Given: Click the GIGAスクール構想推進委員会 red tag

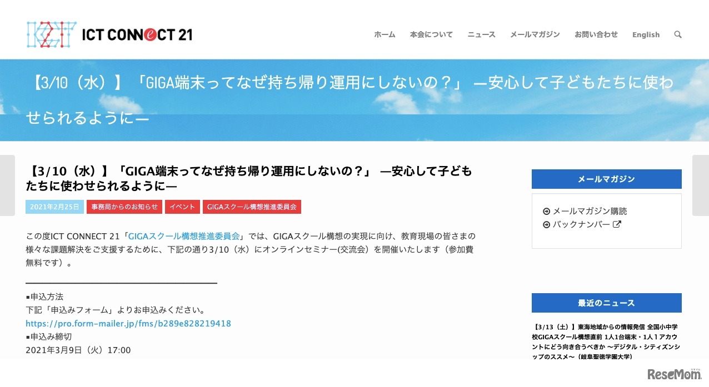Looking at the screenshot, I should pyautogui.click(x=252, y=207).
